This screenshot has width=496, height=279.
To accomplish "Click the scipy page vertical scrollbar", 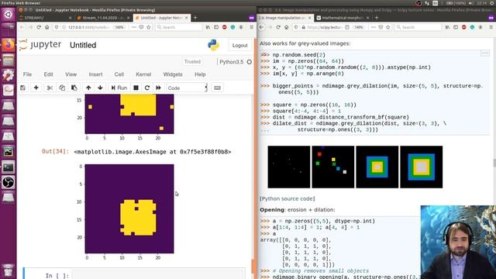I will 494,163.
